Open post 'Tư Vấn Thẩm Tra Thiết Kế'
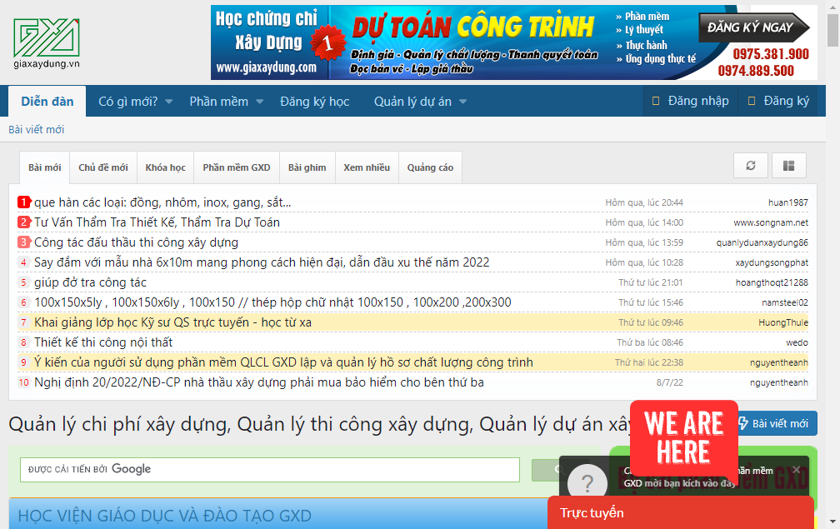Image resolution: width=840 pixels, height=529 pixels. (x=157, y=222)
